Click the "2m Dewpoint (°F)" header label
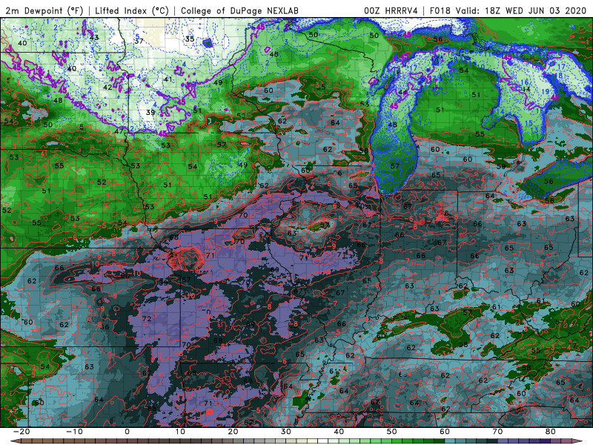The image size is (593, 445). click(x=44, y=10)
